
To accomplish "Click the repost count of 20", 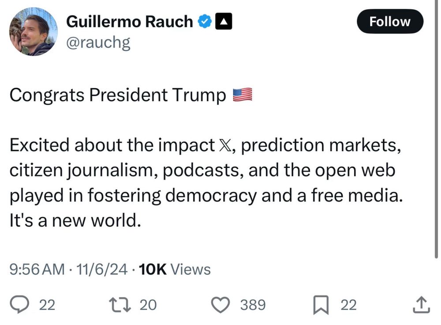I will point(148,305).
